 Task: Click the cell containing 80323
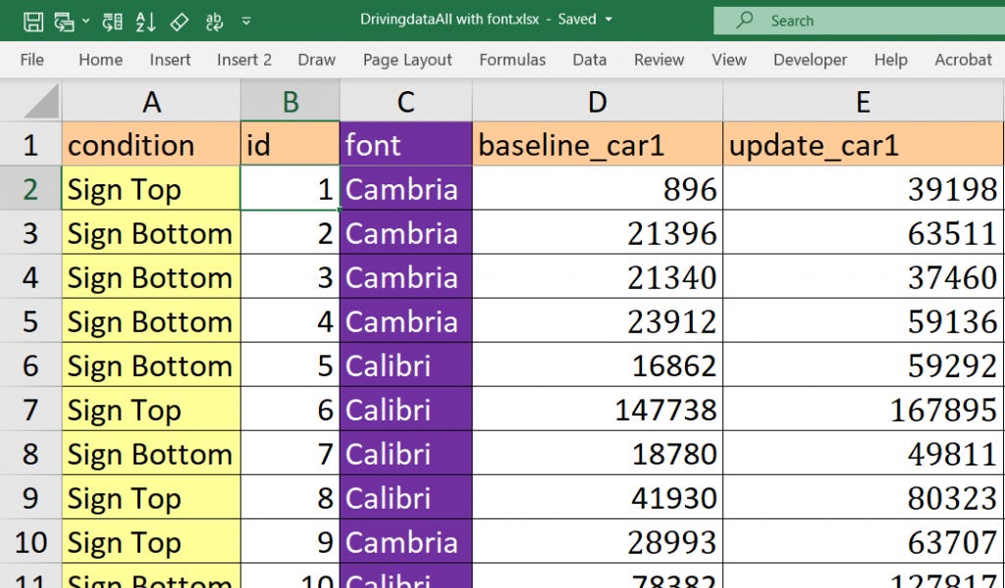864,498
